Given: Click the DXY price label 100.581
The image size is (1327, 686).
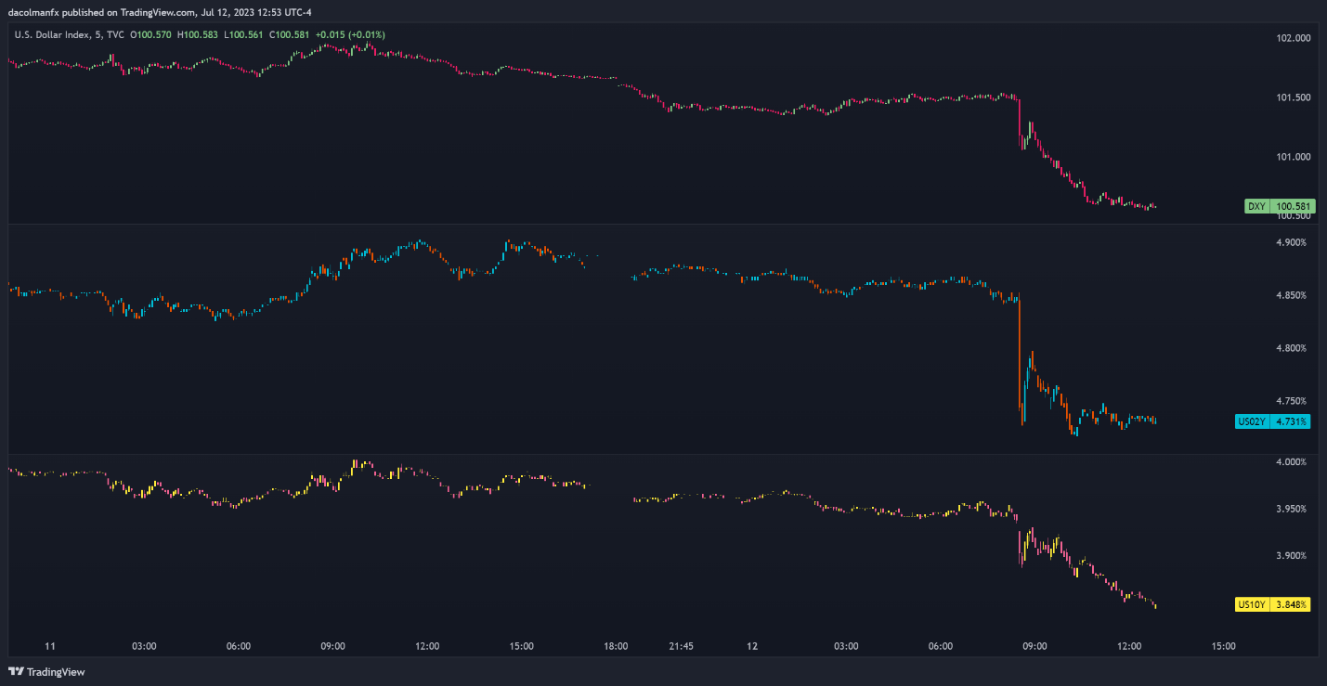Looking at the screenshot, I should (x=1292, y=206).
